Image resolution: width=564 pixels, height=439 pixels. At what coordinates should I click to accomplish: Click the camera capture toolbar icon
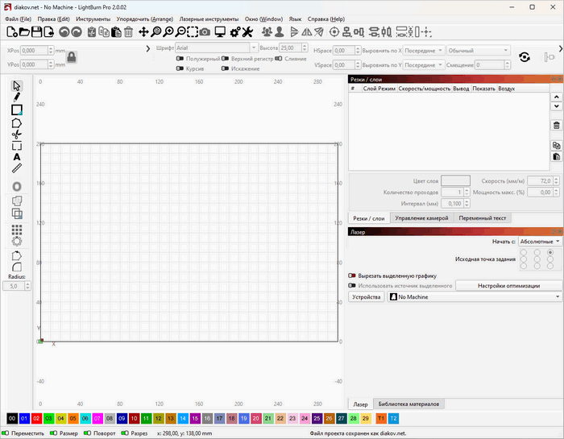(x=205, y=32)
